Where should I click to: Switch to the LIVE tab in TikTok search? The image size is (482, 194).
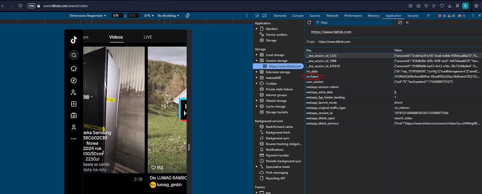(x=148, y=37)
